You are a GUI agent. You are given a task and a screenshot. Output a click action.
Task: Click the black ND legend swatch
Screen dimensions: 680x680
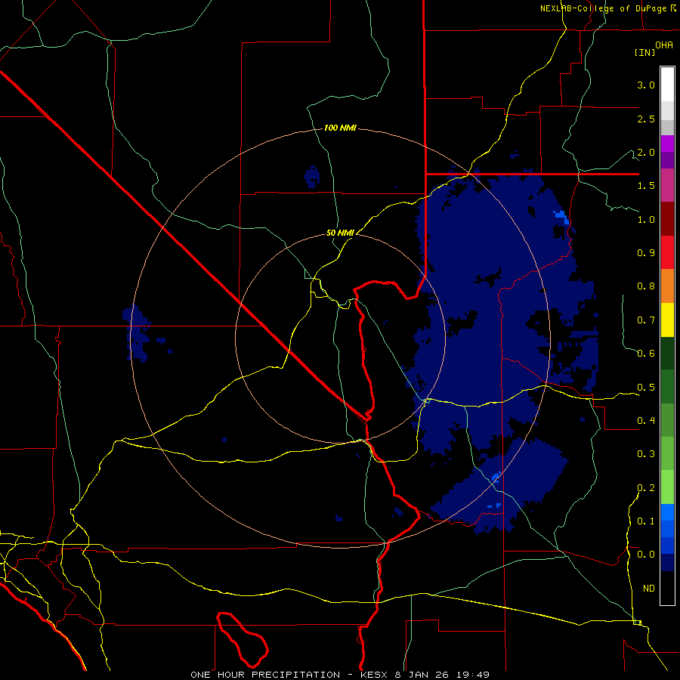pyautogui.click(x=667, y=588)
